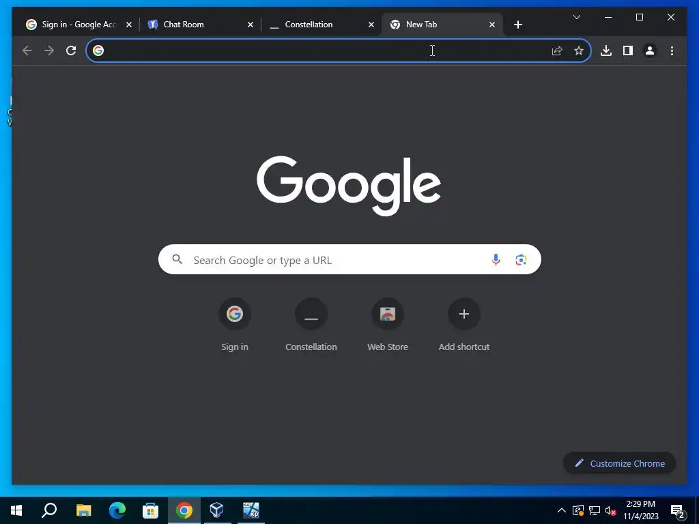The height and width of the screenshot is (524, 699).
Task: Open the Windows Start menu
Action: pos(16,510)
